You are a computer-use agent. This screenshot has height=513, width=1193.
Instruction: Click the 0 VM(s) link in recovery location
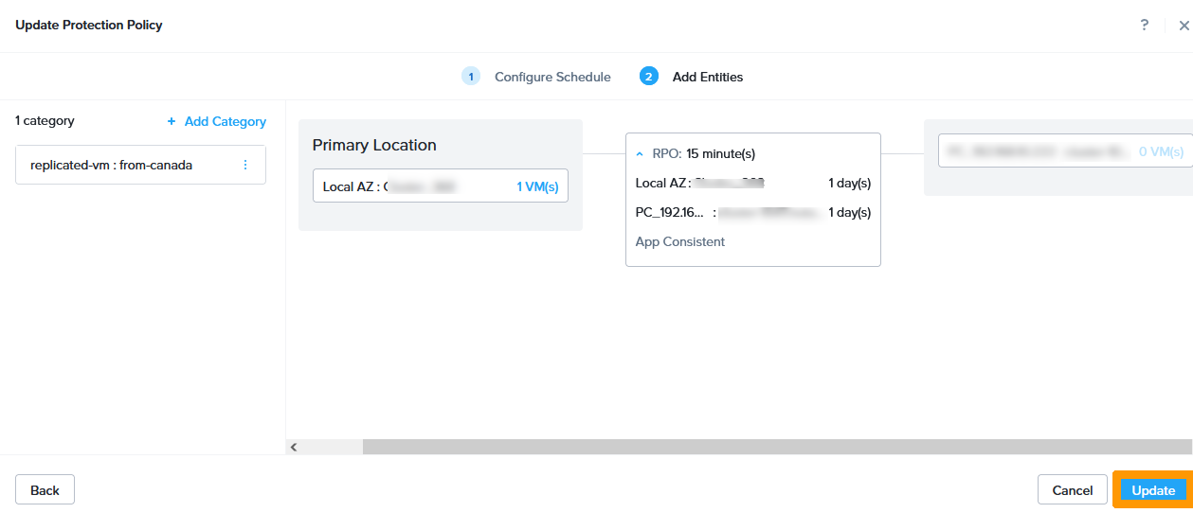coord(1160,151)
